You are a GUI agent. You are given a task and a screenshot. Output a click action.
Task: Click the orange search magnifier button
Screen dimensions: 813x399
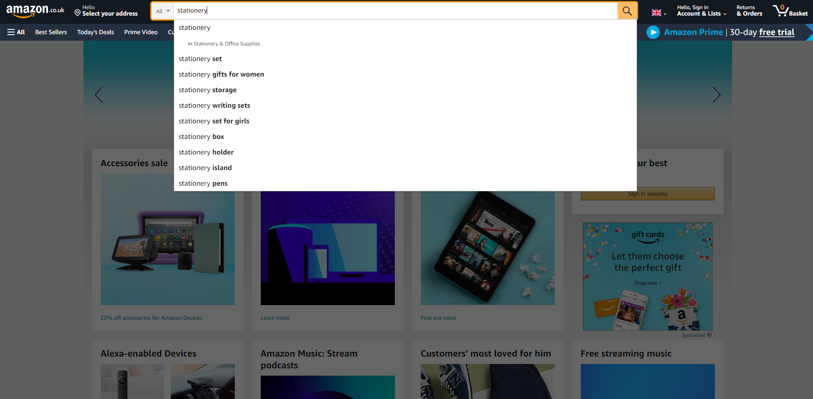tap(627, 11)
